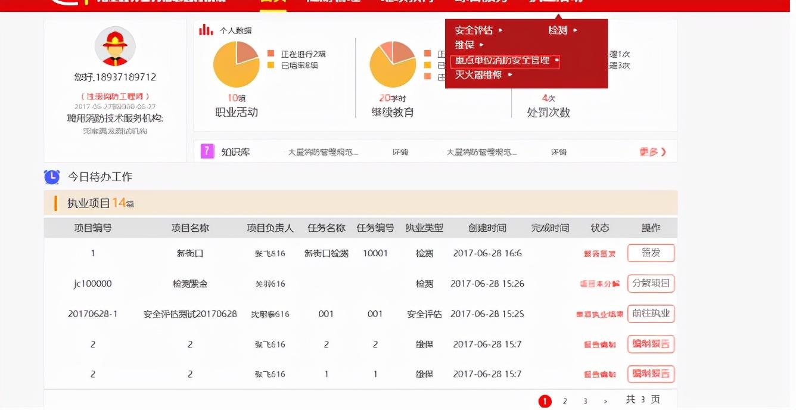Click the red status text in the 新街口 row

pos(599,254)
